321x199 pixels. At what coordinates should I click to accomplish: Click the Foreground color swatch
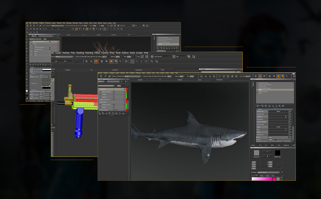256,153
